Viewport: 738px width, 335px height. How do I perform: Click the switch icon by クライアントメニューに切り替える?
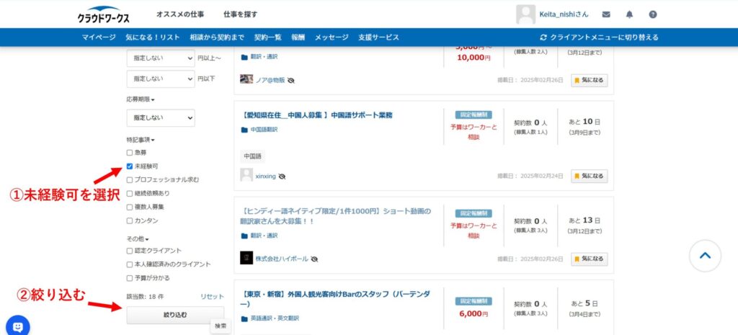[x=543, y=37]
